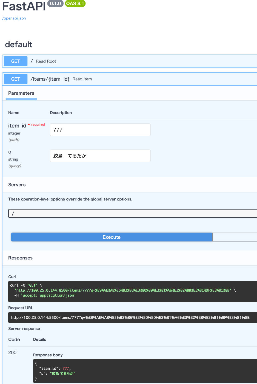
Task: Click the /items/{item_id} path text
Action: click(x=50, y=79)
